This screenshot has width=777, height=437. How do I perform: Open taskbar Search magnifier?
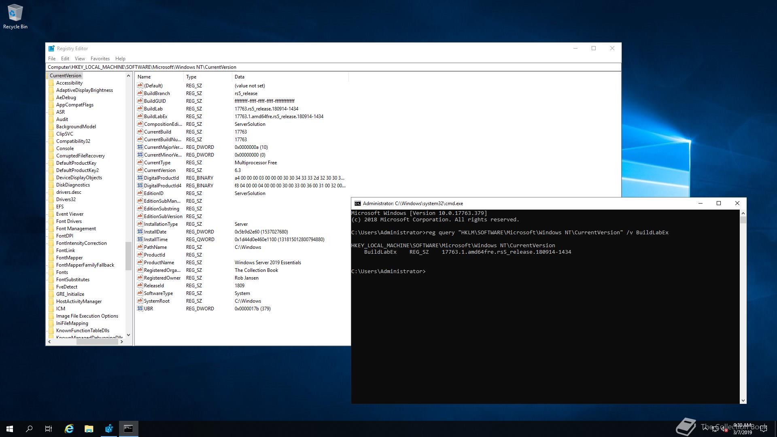29,429
